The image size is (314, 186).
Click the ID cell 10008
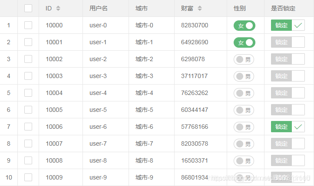pos(54,160)
